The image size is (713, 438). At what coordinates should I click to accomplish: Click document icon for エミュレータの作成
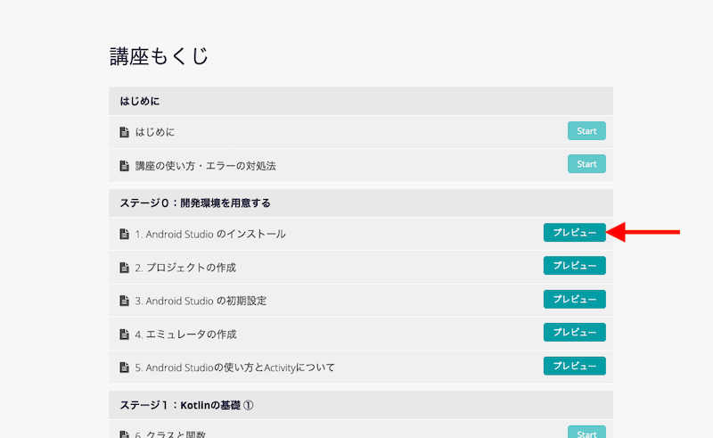pos(124,335)
